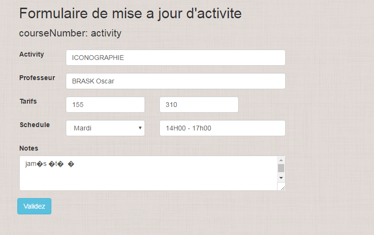Image resolution: width=374 pixels, height=235 pixels.
Task: Click the Schedule label
Action: point(35,125)
